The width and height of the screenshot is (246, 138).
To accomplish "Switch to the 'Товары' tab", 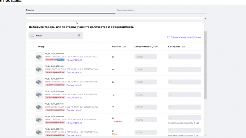I will [x=30, y=10].
